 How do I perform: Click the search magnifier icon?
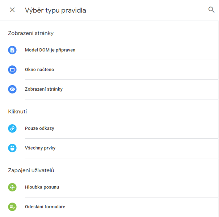pyautogui.click(x=211, y=10)
